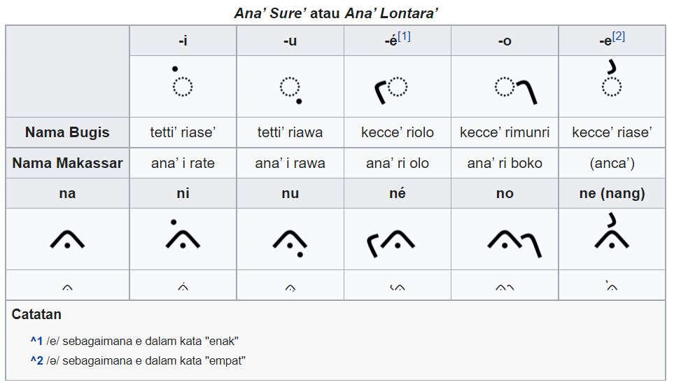Click the 'Nama Bugis' row header
The image size is (674, 387).
click(x=67, y=132)
